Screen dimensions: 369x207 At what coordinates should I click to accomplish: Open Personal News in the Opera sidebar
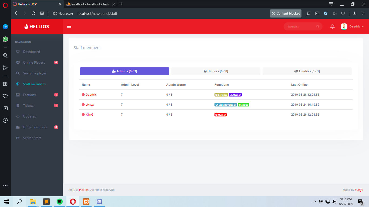[5, 108]
